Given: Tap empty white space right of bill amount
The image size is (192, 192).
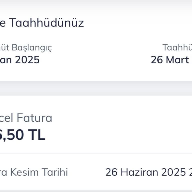Looking at the screenshot, I should tap(120, 135).
